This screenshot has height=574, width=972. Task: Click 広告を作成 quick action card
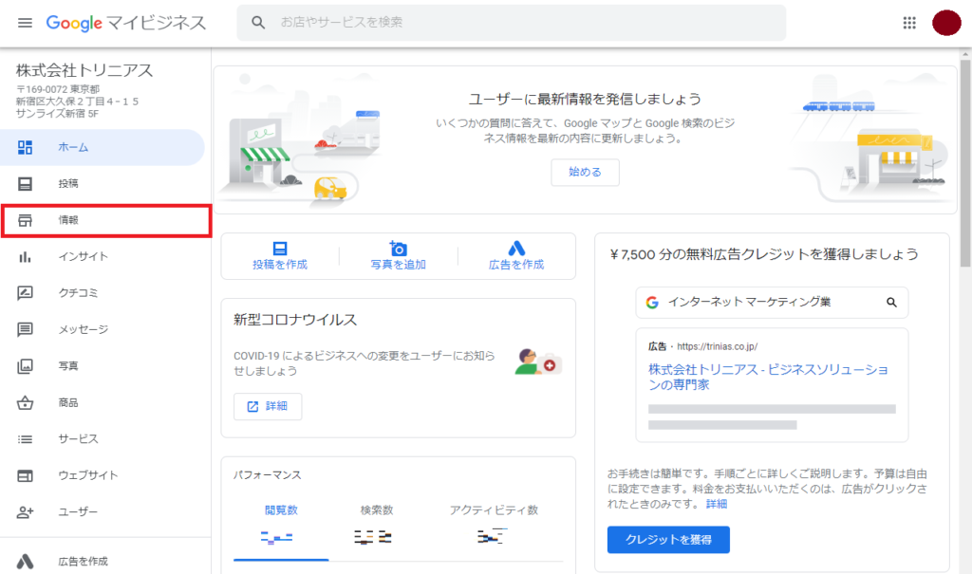tap(516, 256)
